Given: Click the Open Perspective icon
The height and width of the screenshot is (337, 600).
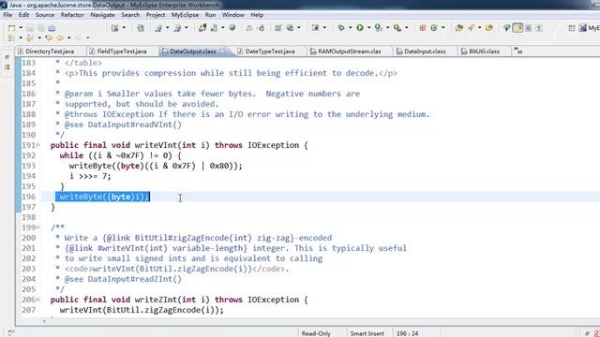Looking at the screenshot, I should point(572,28).
